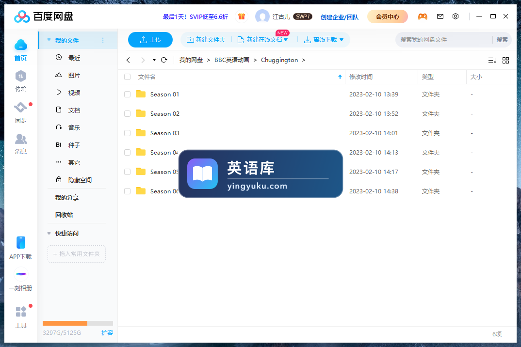Click the 上传 upload button
Viewport: 521px width, 347px height.
pyautogui.click(x=150, y=40)
